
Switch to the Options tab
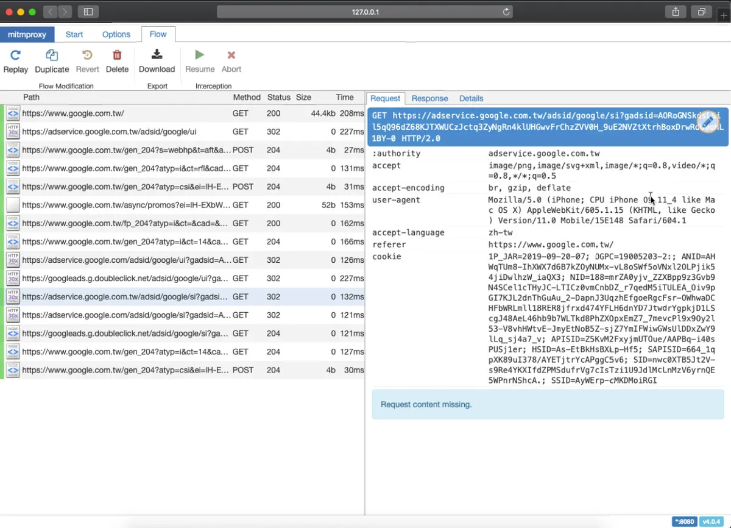pos(116,34)
